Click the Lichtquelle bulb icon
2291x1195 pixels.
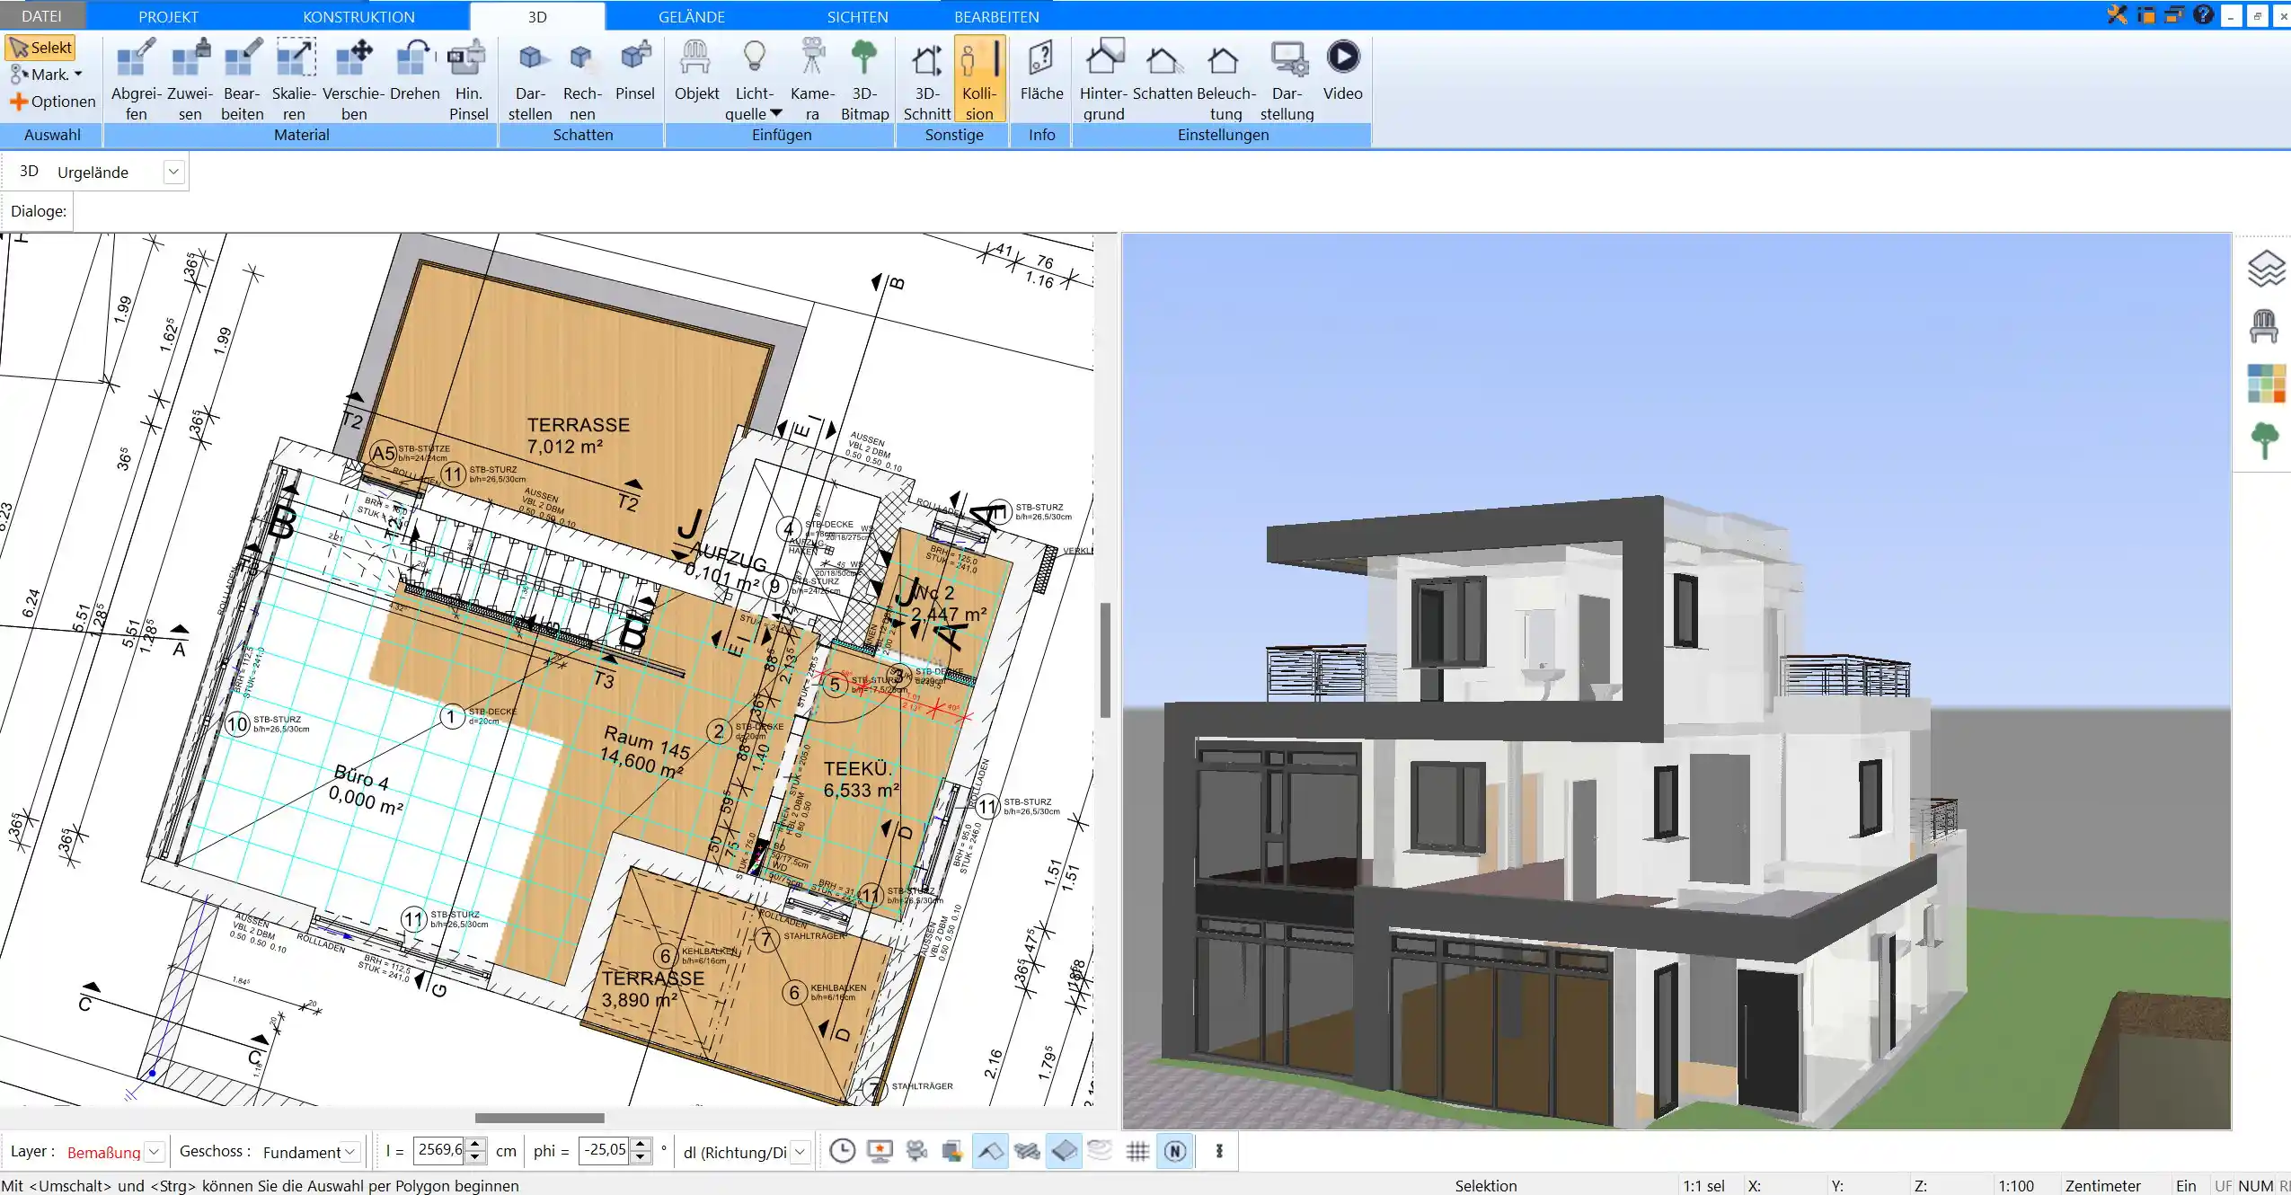[x=754, y=58]
